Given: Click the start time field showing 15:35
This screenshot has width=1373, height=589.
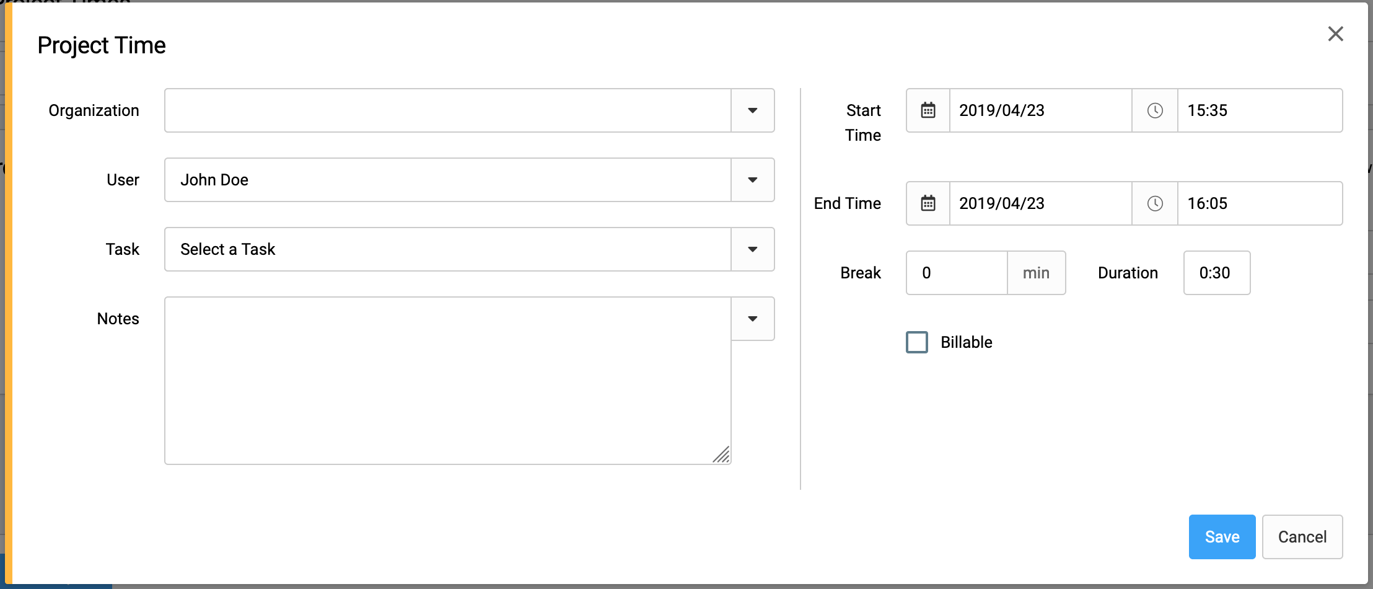Looking at the screenshot, I should [x=1260, y=110].
